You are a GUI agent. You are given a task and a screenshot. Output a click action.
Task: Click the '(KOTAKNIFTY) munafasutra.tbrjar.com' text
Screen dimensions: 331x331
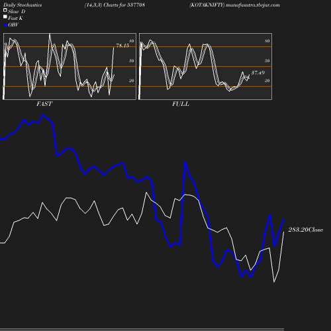pos(234,5)
